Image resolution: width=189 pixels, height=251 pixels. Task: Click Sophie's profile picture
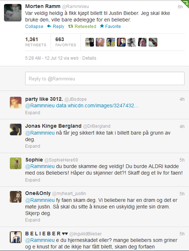click(x=16, y=163)
